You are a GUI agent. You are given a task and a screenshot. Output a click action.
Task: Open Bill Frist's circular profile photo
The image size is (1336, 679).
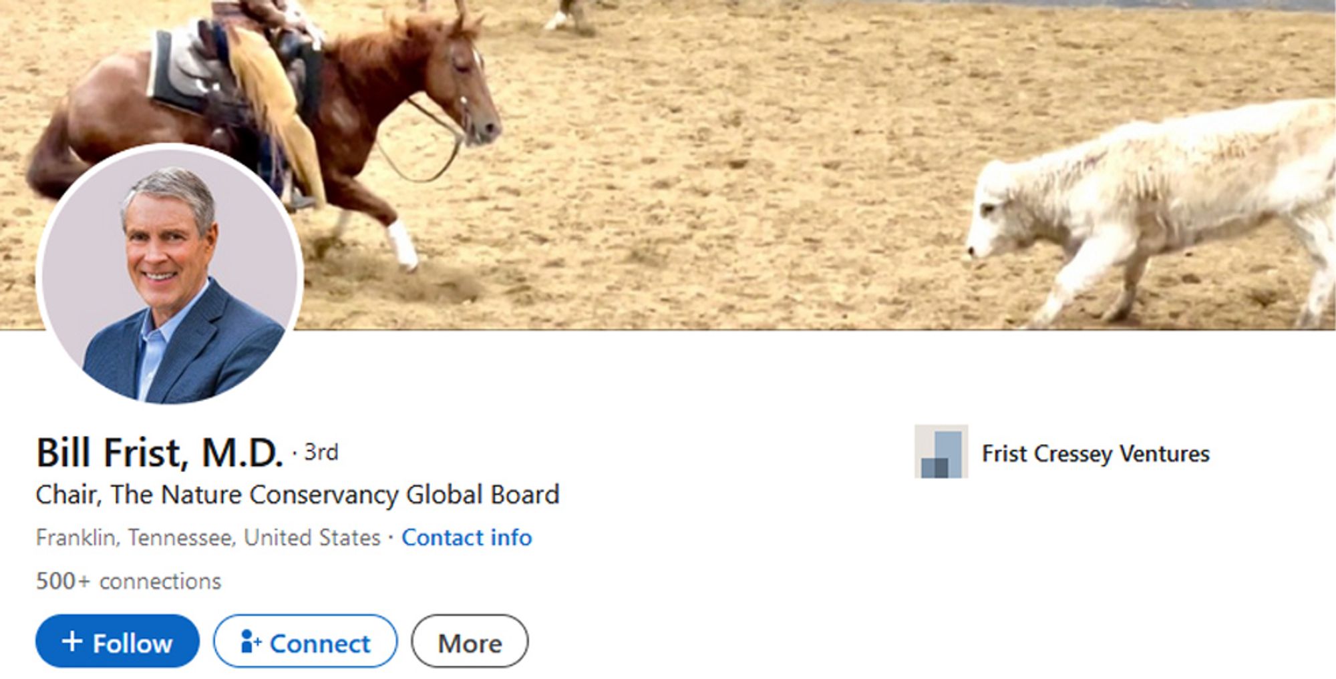[x=170, y=276]
